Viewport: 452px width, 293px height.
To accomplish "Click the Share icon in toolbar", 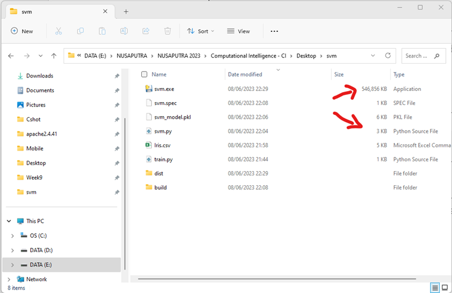I will [146, 31].
